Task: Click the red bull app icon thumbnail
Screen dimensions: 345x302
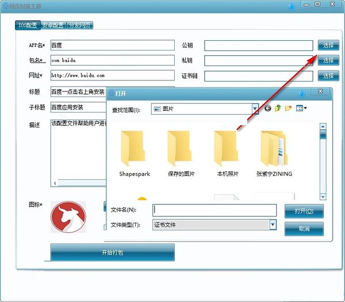Action: click(68, 217)
